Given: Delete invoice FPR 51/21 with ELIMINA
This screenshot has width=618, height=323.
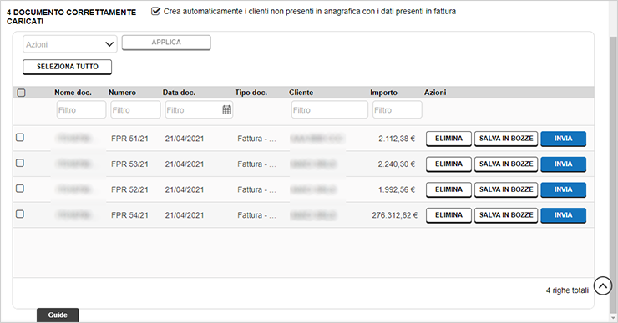Looking at the screenshot, I should pyautogui.click(x=448, y=139).
